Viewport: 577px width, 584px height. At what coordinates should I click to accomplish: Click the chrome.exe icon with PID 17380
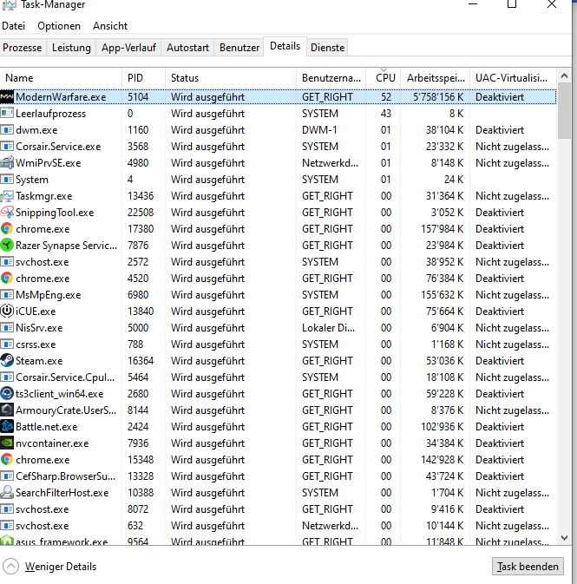point(7,229)
